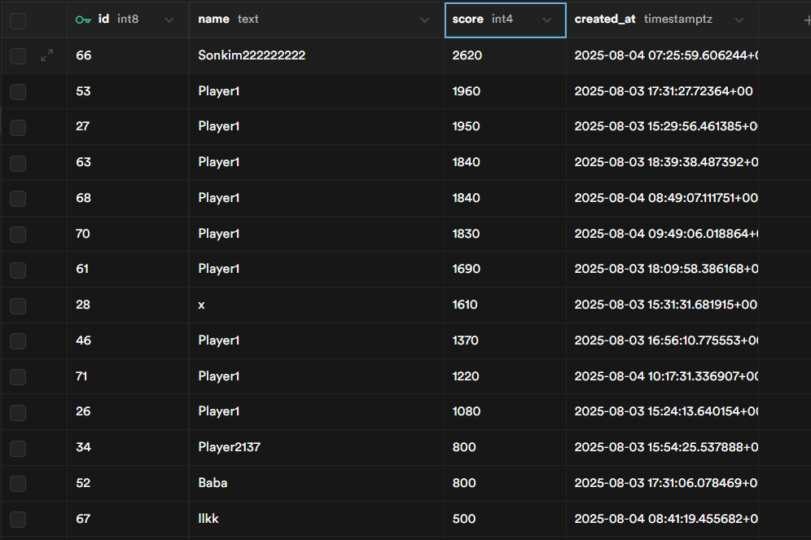
Task: Expand the score column options chevron
Action: click(546, 20)
